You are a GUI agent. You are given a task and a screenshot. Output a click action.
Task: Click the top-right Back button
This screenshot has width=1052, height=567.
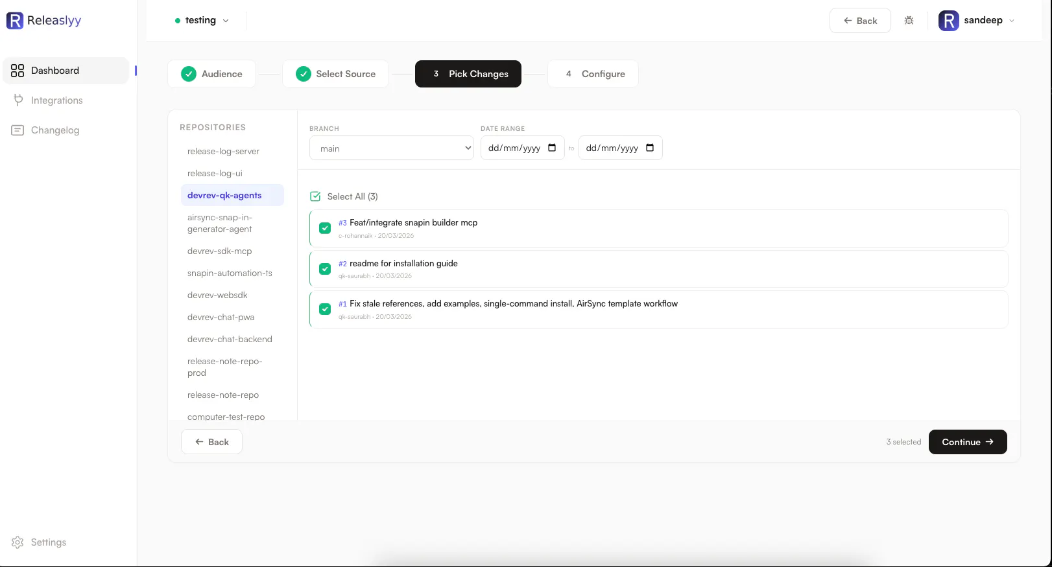point(860,21)
